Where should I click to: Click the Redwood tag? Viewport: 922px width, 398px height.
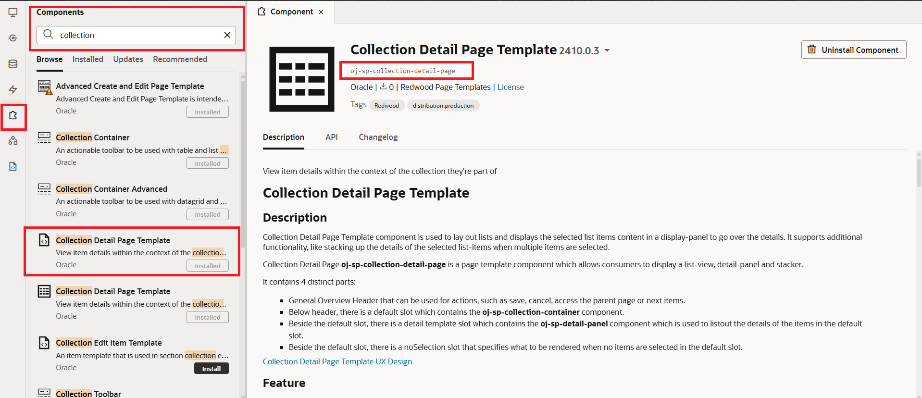click(387, 106)
